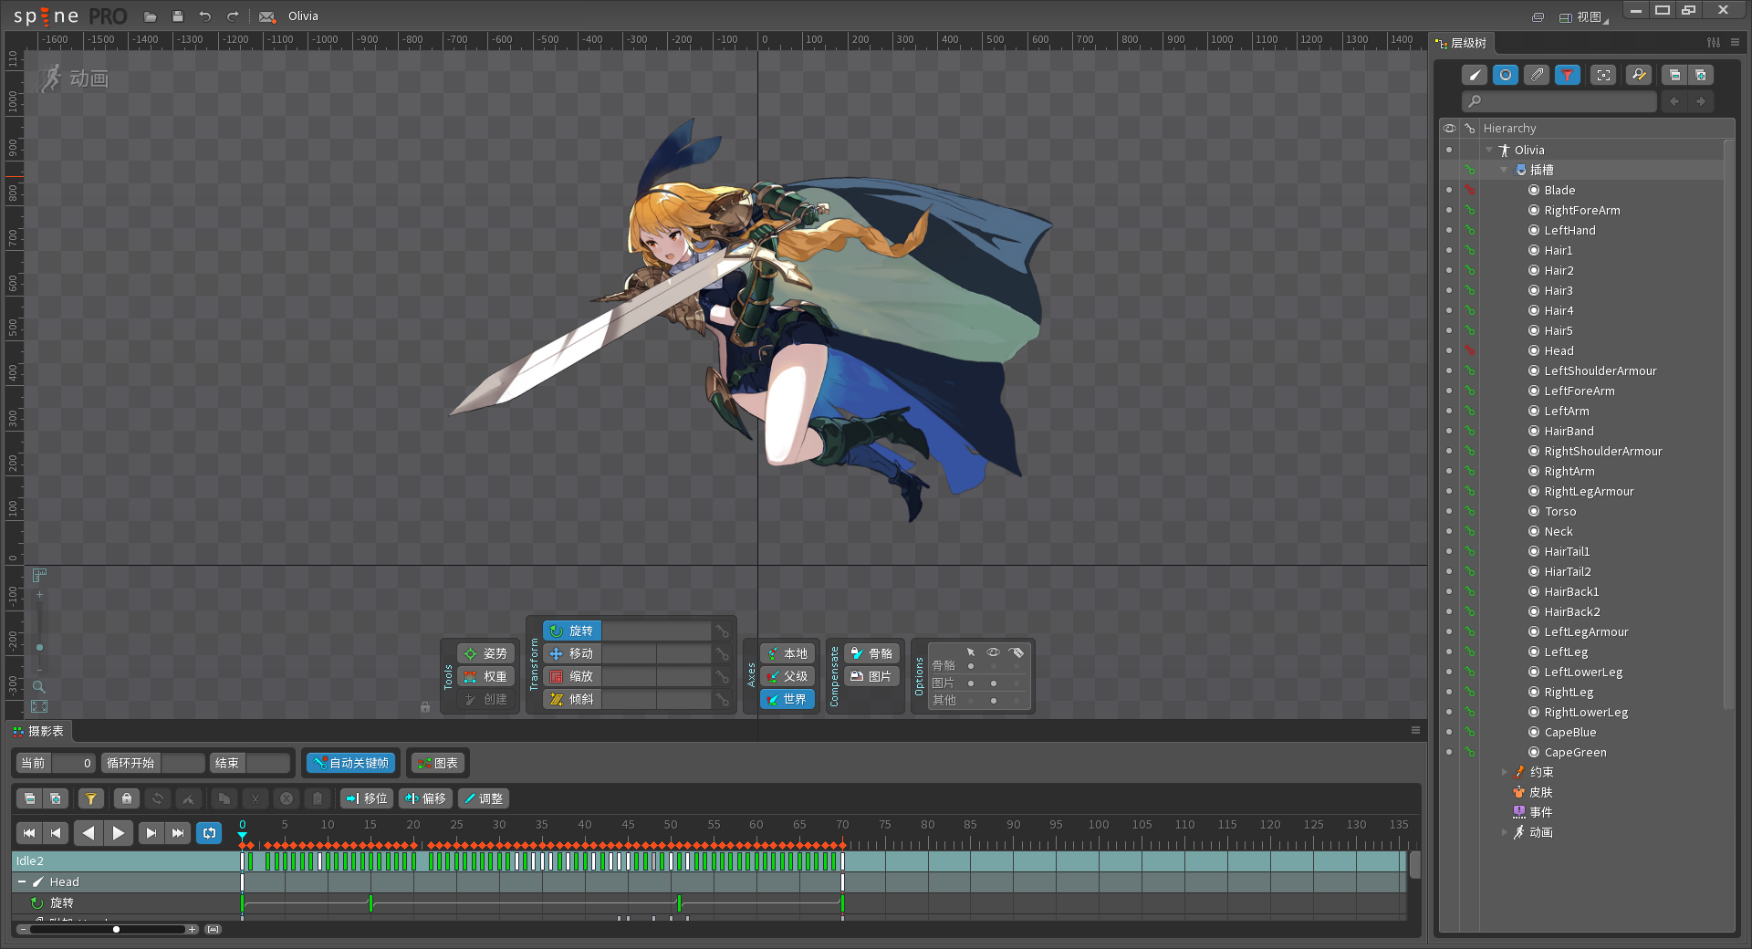Toggle 图片 image compensation

coord(871,676)
